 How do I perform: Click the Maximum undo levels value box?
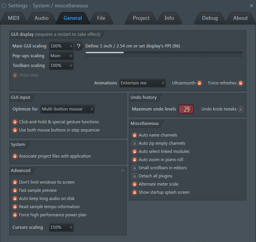point(186,109)
